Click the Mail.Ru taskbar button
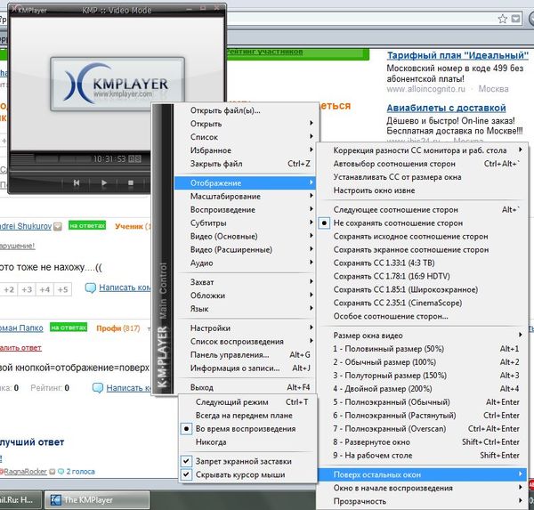Image resolution: width=534 pixels, height=510 pixels. [x=20, y=500]
